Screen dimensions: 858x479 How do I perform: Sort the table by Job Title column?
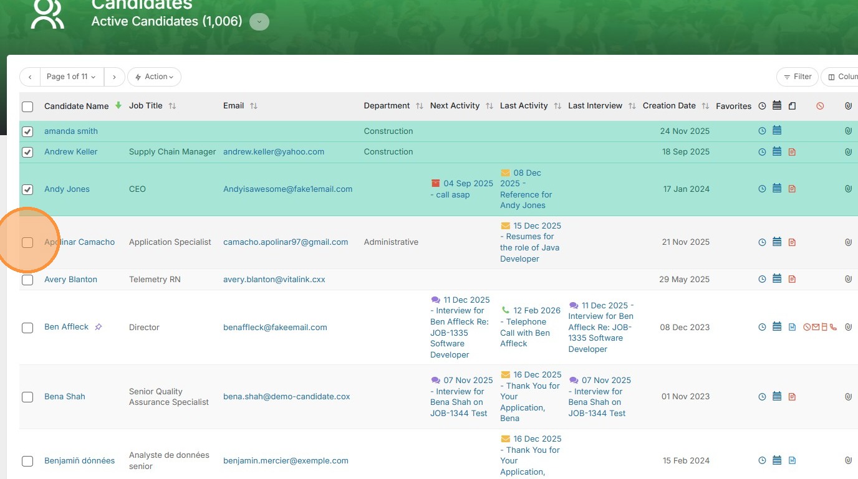pyautogui.click(x=173, y=106)
